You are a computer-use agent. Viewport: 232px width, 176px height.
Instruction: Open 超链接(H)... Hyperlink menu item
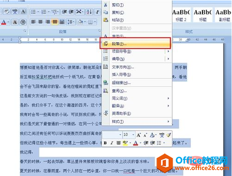(137, 83)
